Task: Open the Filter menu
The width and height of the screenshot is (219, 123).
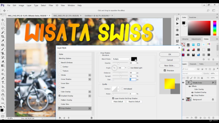Action: pos(51,5)
